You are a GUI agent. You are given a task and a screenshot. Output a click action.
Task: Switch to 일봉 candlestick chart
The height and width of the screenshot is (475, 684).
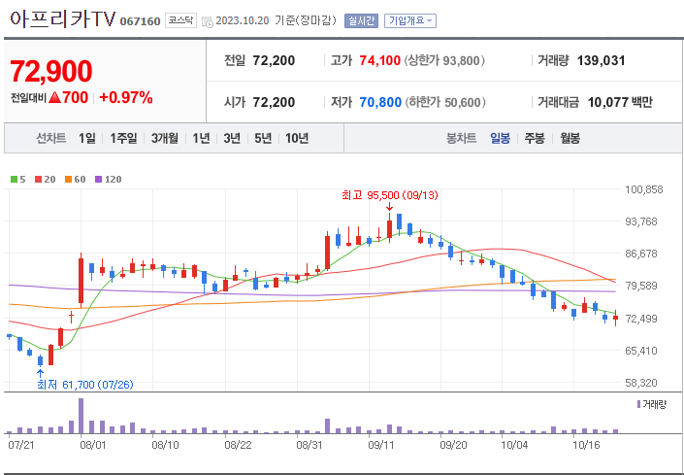[500, 138]
